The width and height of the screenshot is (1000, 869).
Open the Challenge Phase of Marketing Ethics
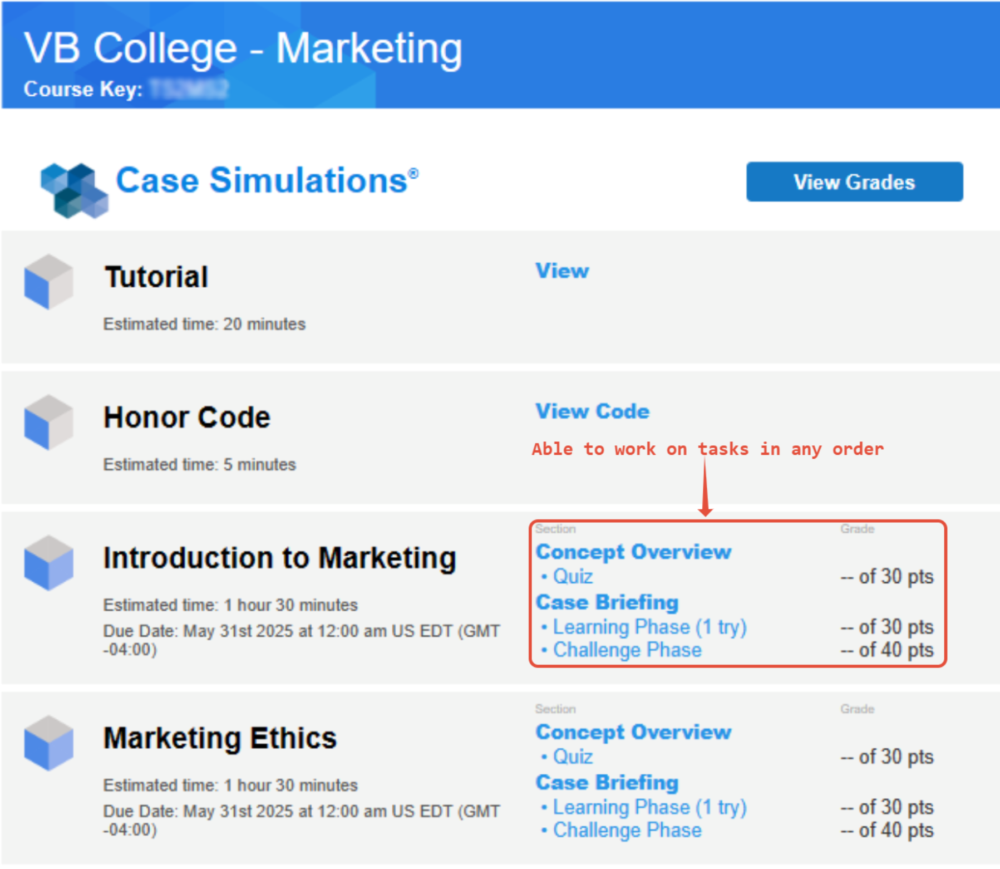tap(627, 830)
